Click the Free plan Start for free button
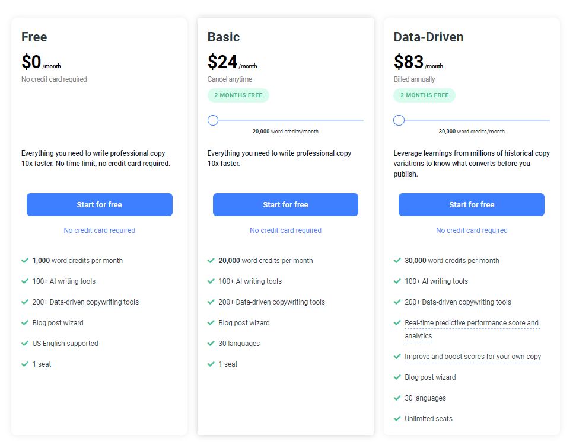The image size is (576, 442). (x=99, y=204)
